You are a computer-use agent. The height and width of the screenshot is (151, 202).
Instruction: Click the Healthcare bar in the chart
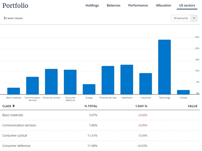127,80
